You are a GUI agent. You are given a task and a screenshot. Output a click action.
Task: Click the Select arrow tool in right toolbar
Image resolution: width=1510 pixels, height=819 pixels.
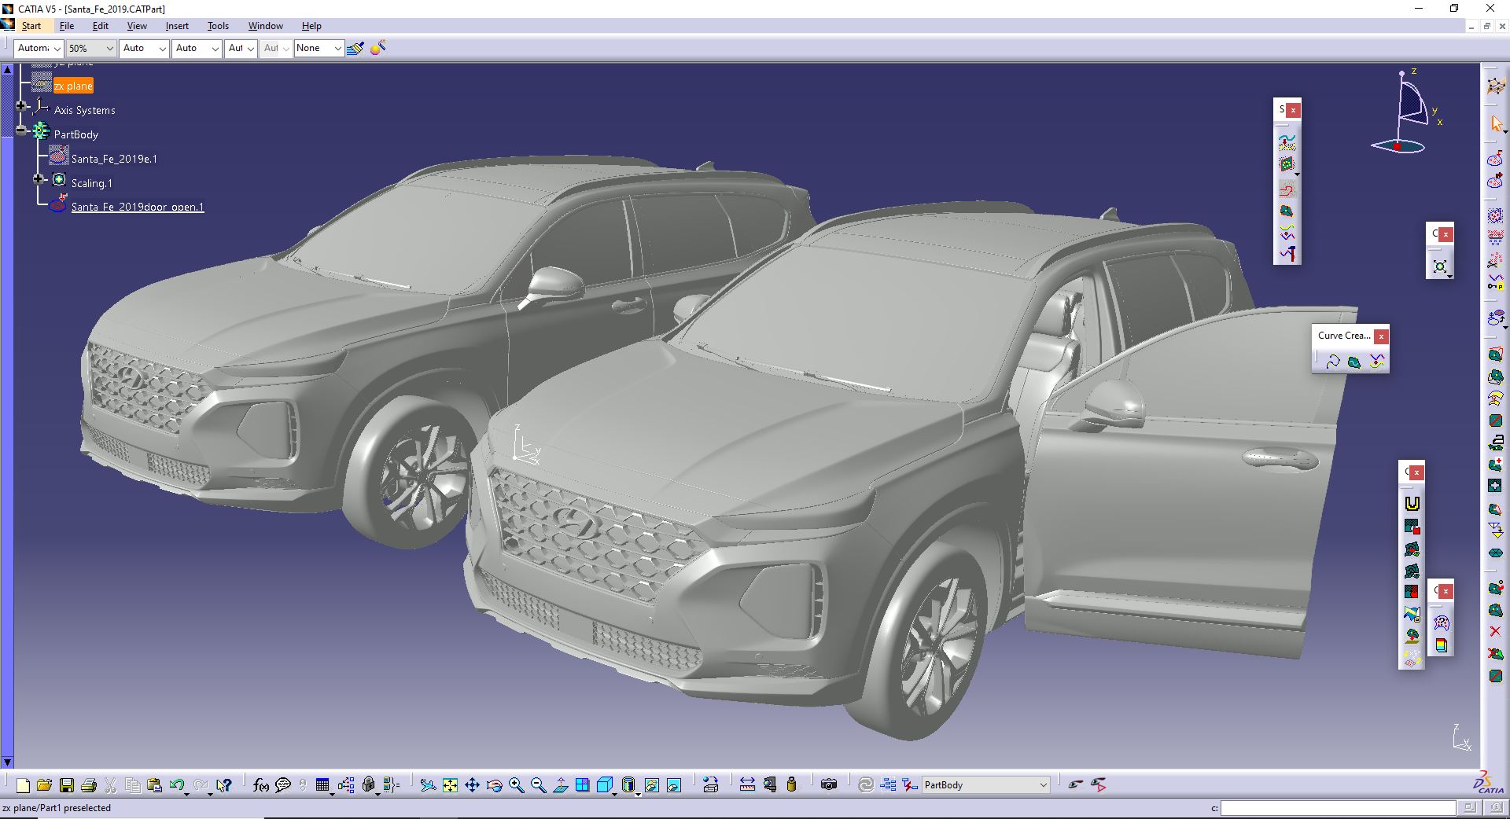[x=1496, y=124]
